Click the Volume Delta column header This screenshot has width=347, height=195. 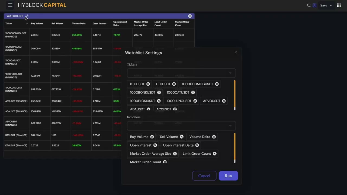(x=79, y=24)
